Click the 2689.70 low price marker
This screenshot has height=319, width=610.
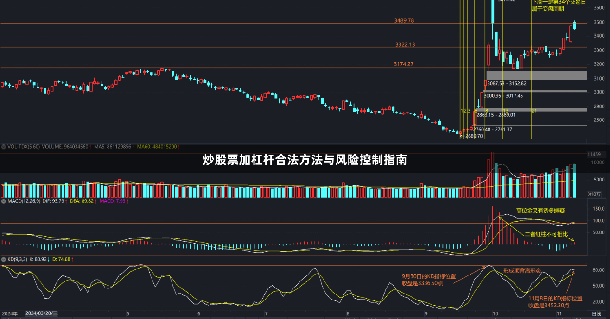coord(474,136)
